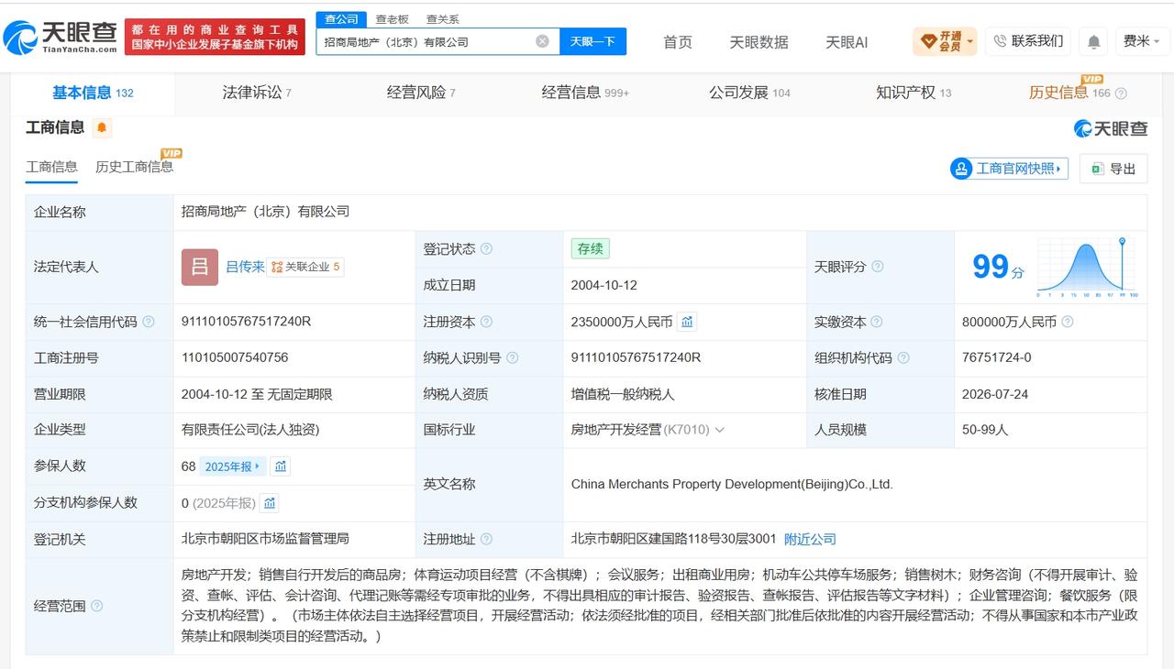The height and width of the screenshot is (669, 1174).
Task: Select organization code 76751724-0
Action: [x=996, y=357]
